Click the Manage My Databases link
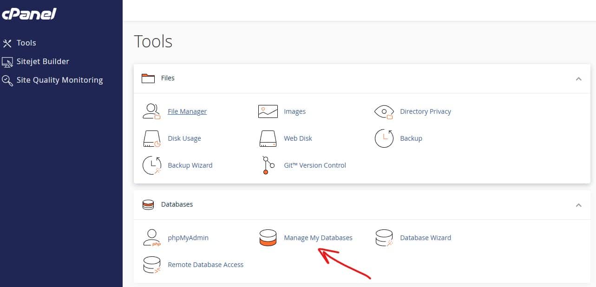 (x=318, y=238)
